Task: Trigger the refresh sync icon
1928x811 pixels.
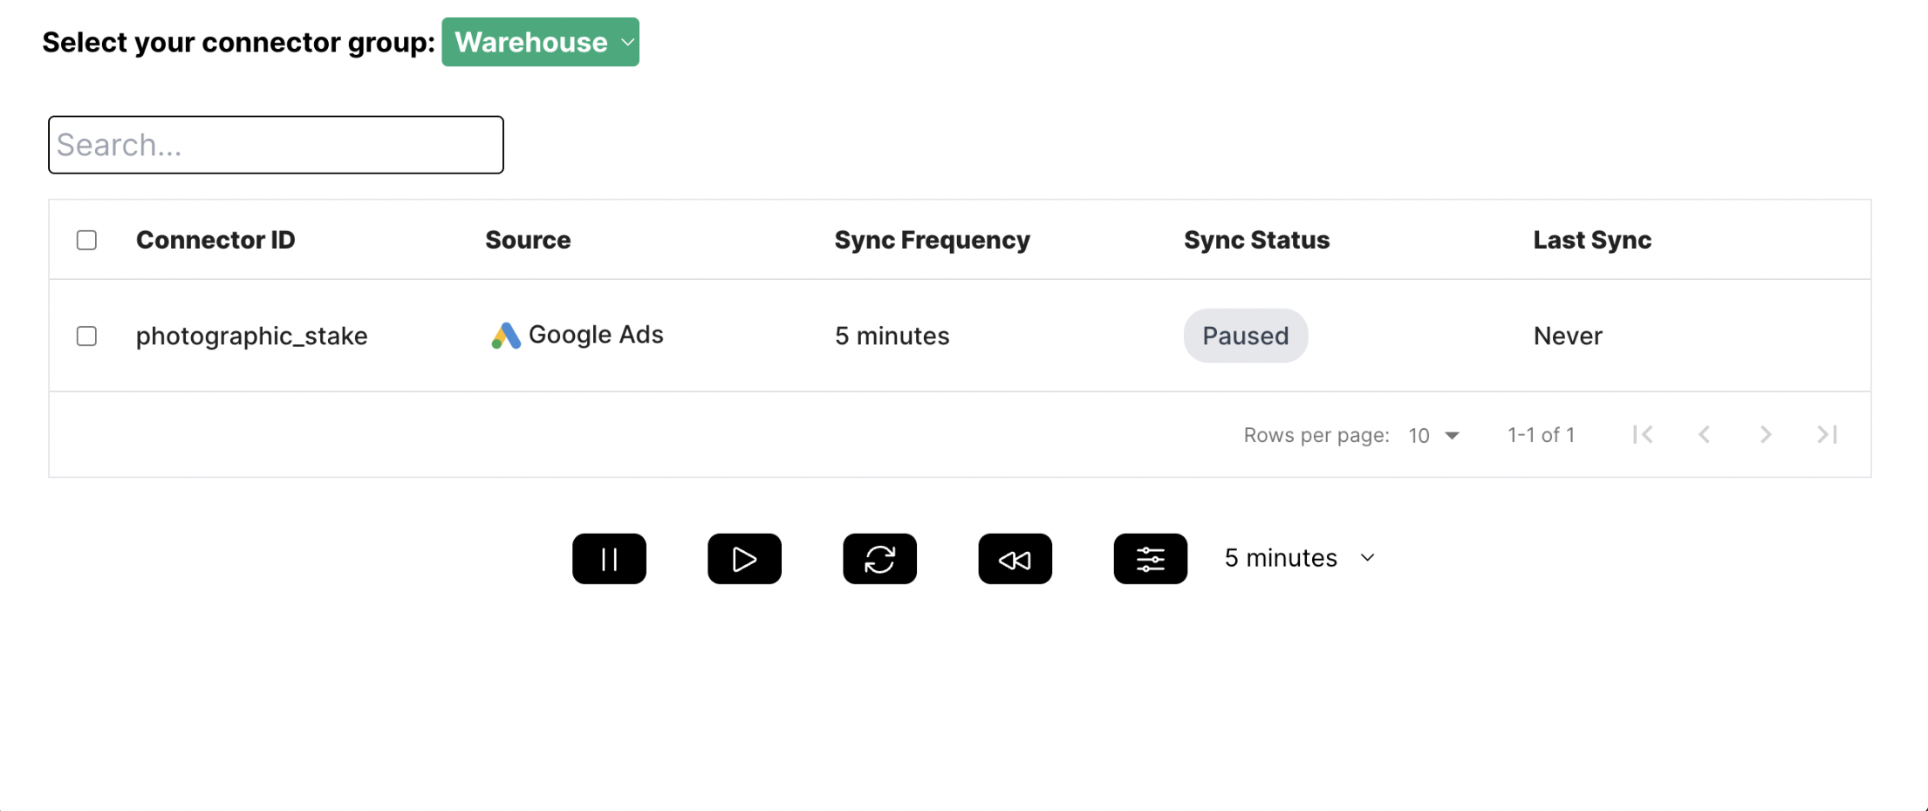Action: (x=879, y=558)
